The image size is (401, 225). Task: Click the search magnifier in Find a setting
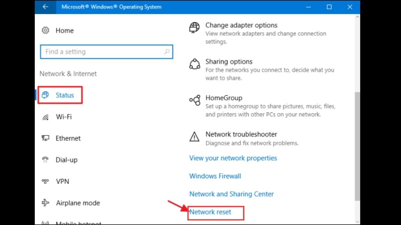[x=167, y=52]
